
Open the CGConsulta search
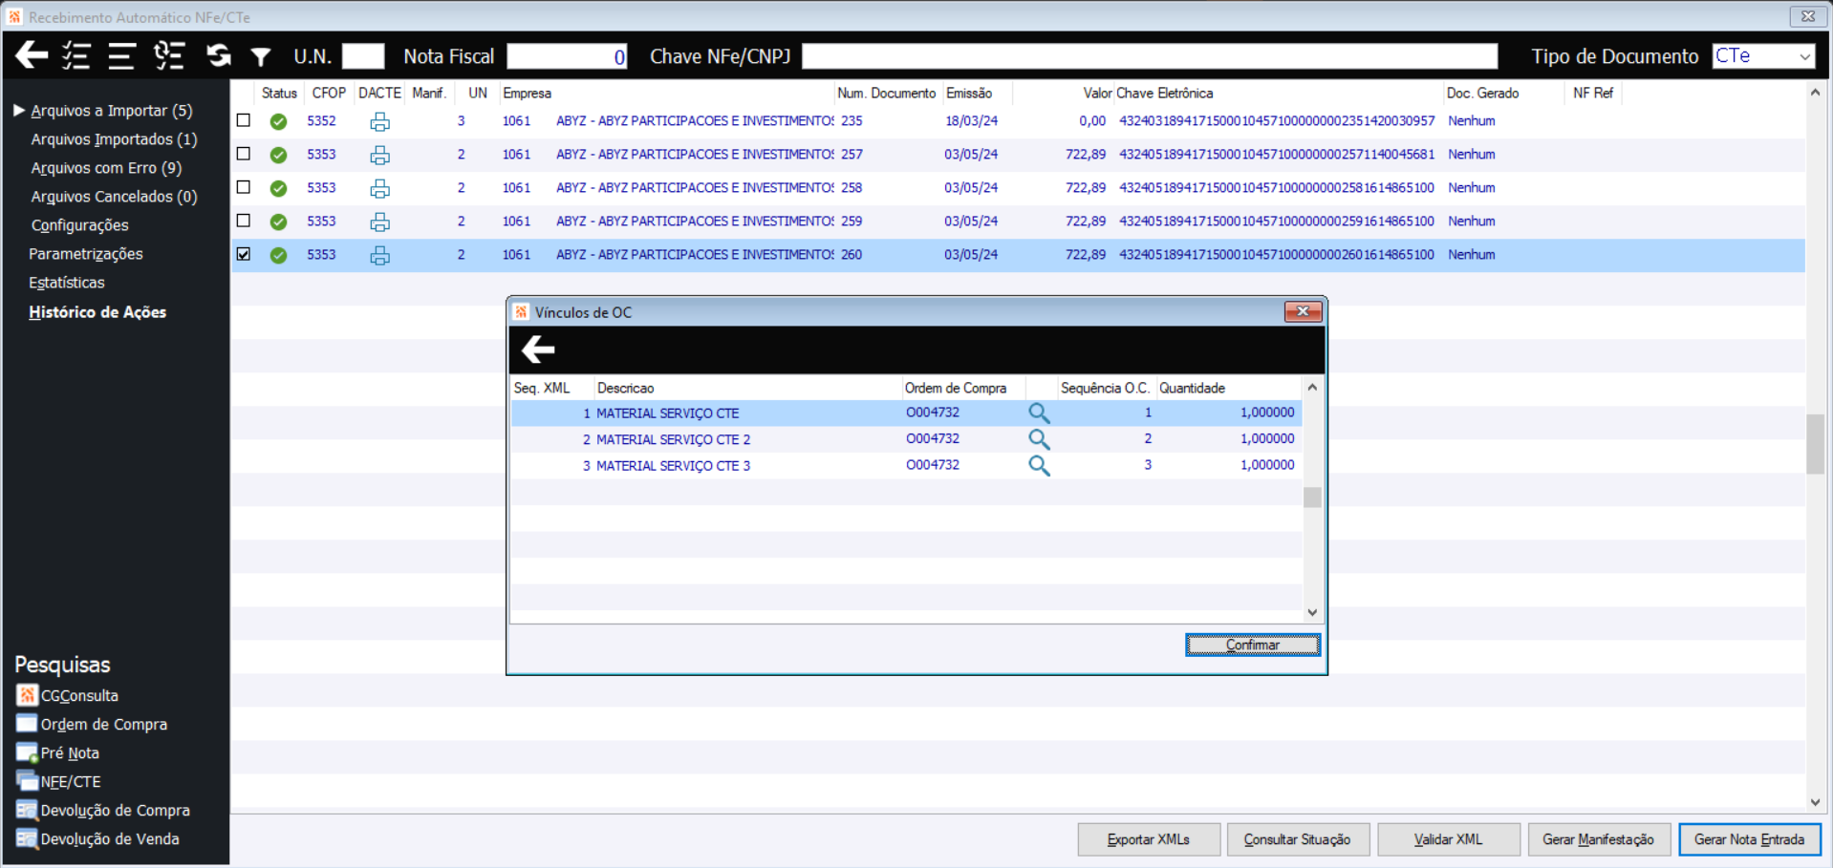(68, 695)
